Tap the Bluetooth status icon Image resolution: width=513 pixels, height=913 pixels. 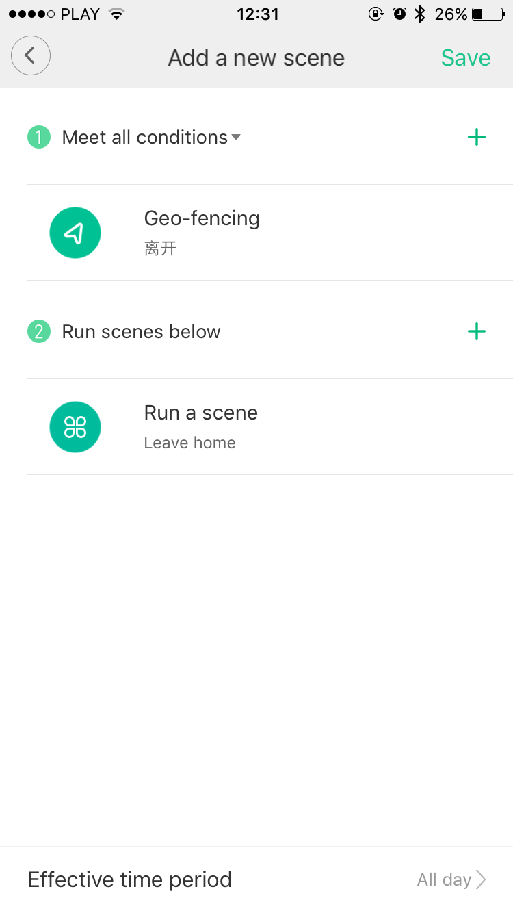[420, 14]
